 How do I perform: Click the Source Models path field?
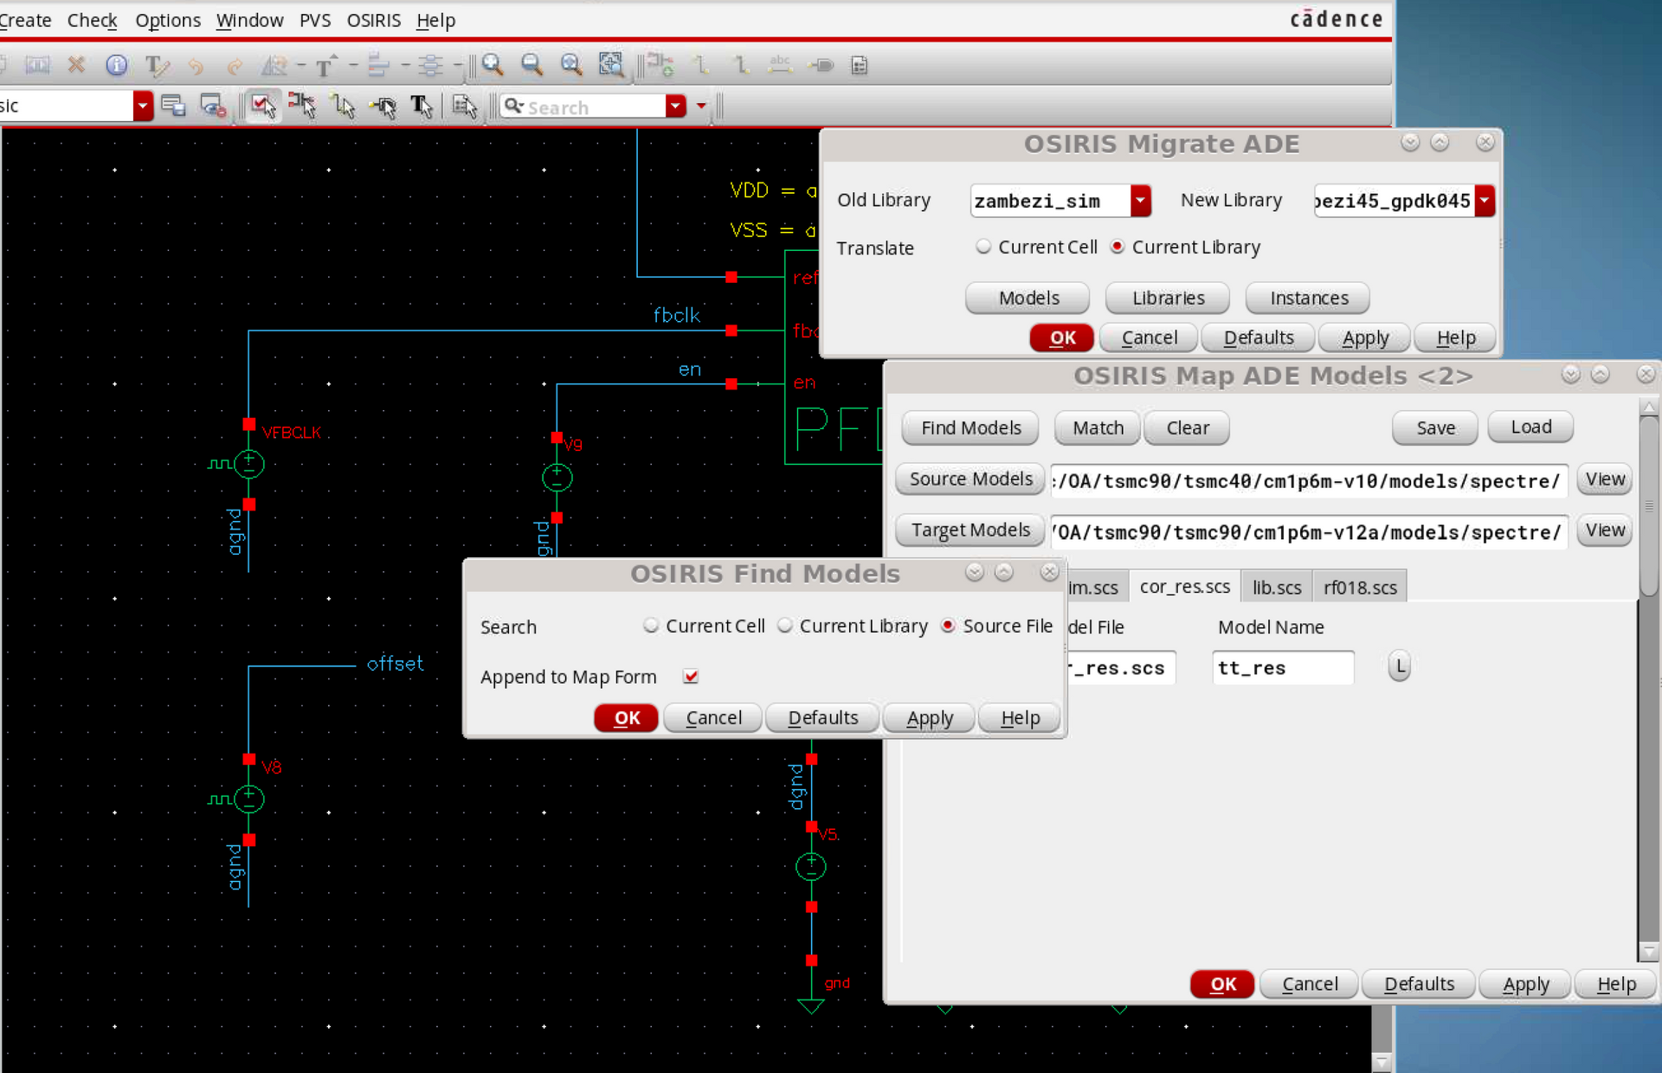tap(1309, 480)
